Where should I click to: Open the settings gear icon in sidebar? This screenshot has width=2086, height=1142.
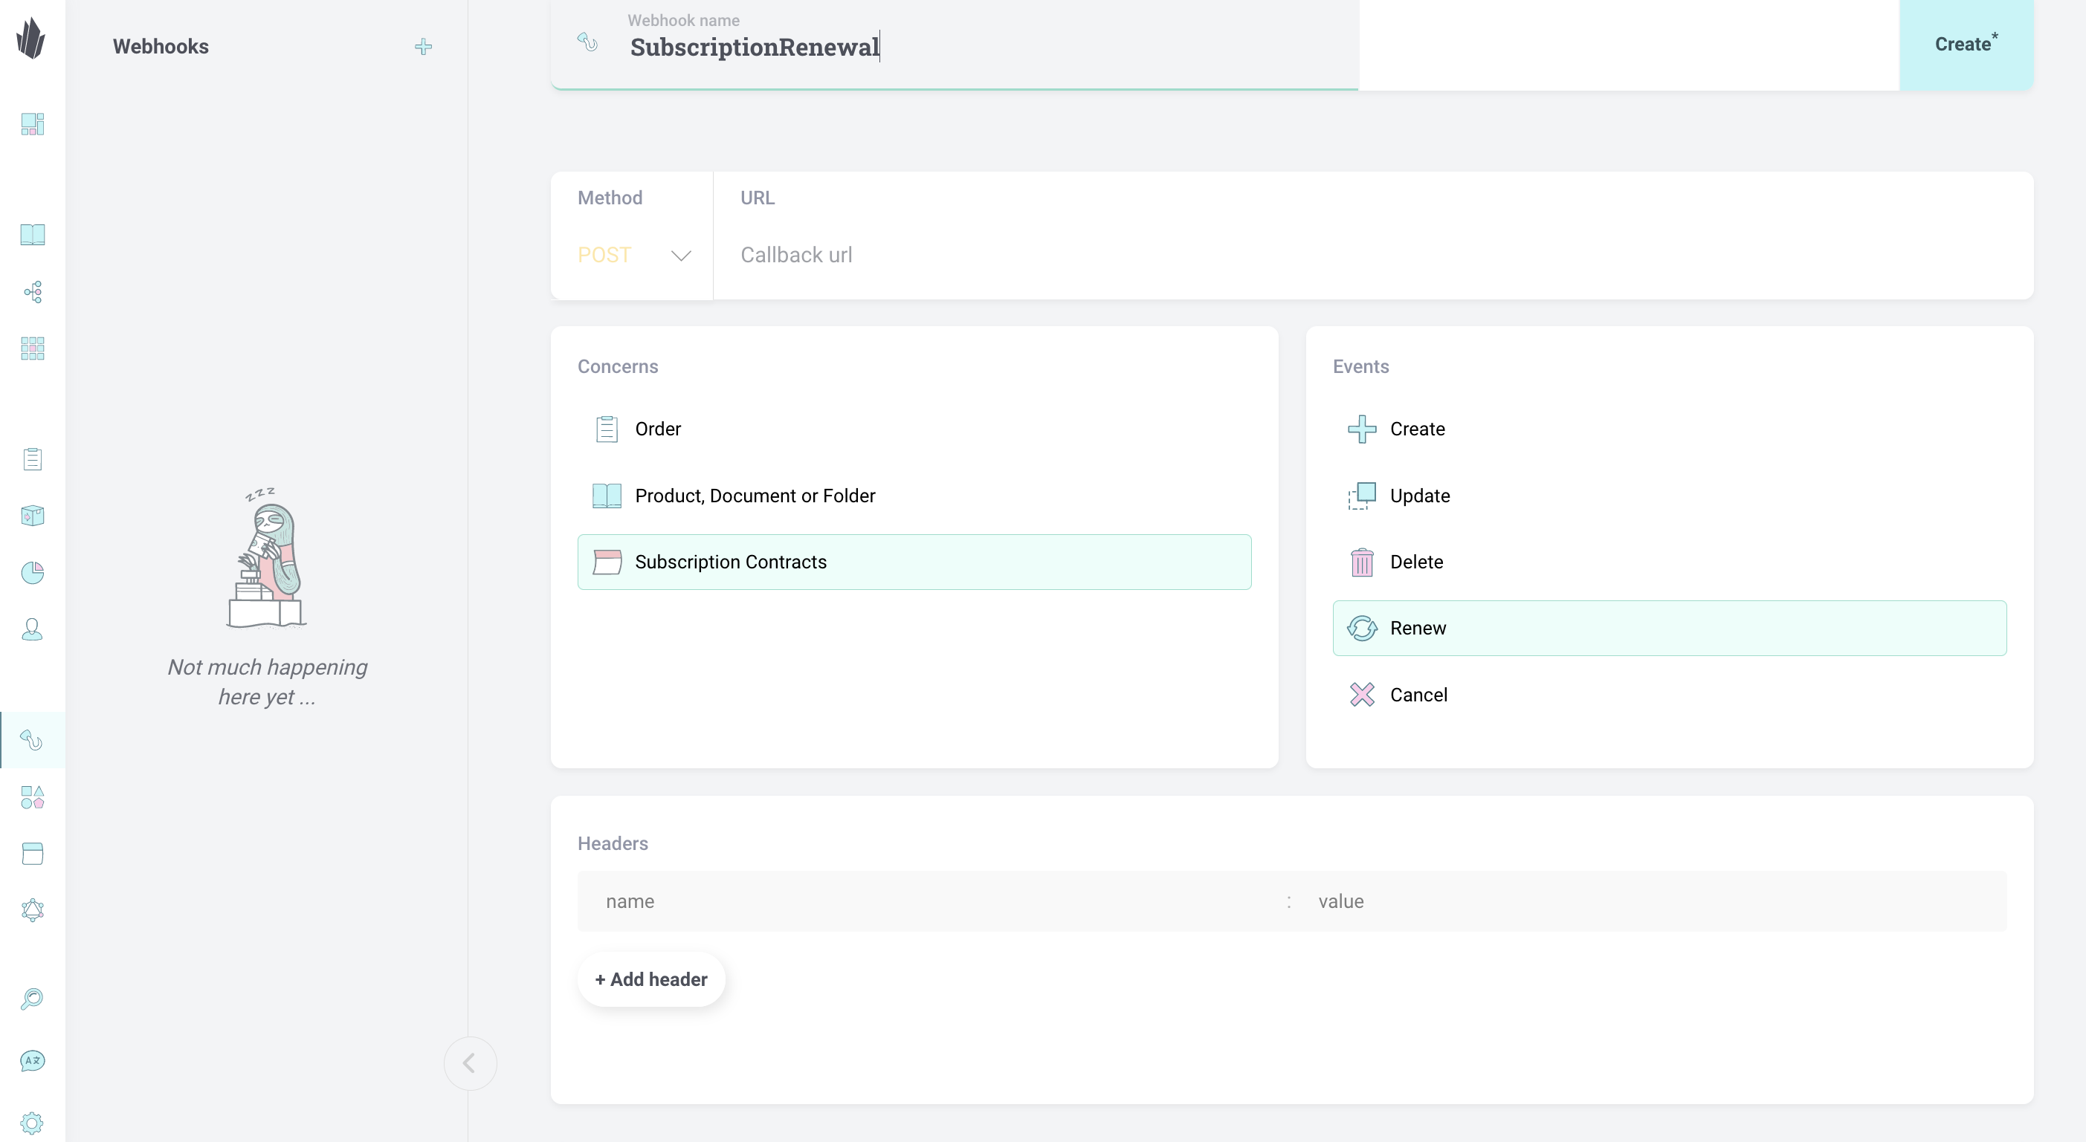pos(33,1123)
